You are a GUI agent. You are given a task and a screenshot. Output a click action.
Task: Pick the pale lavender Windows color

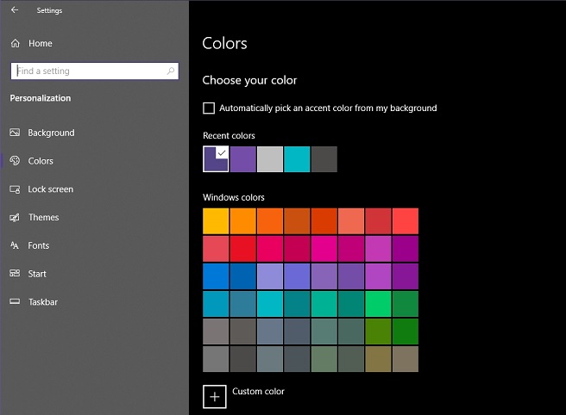click(270, 276)
